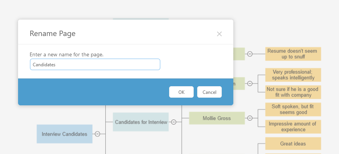Collapse the Candidates for Interview branch
The image size is (339, 154).
pos(173,122)
